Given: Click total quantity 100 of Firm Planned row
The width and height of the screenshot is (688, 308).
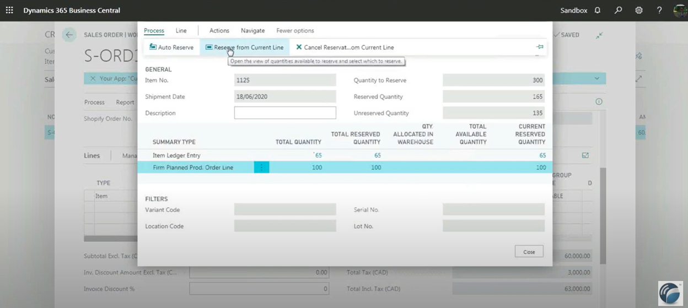Looking at the screenshot, I should (x=316, y=167).
